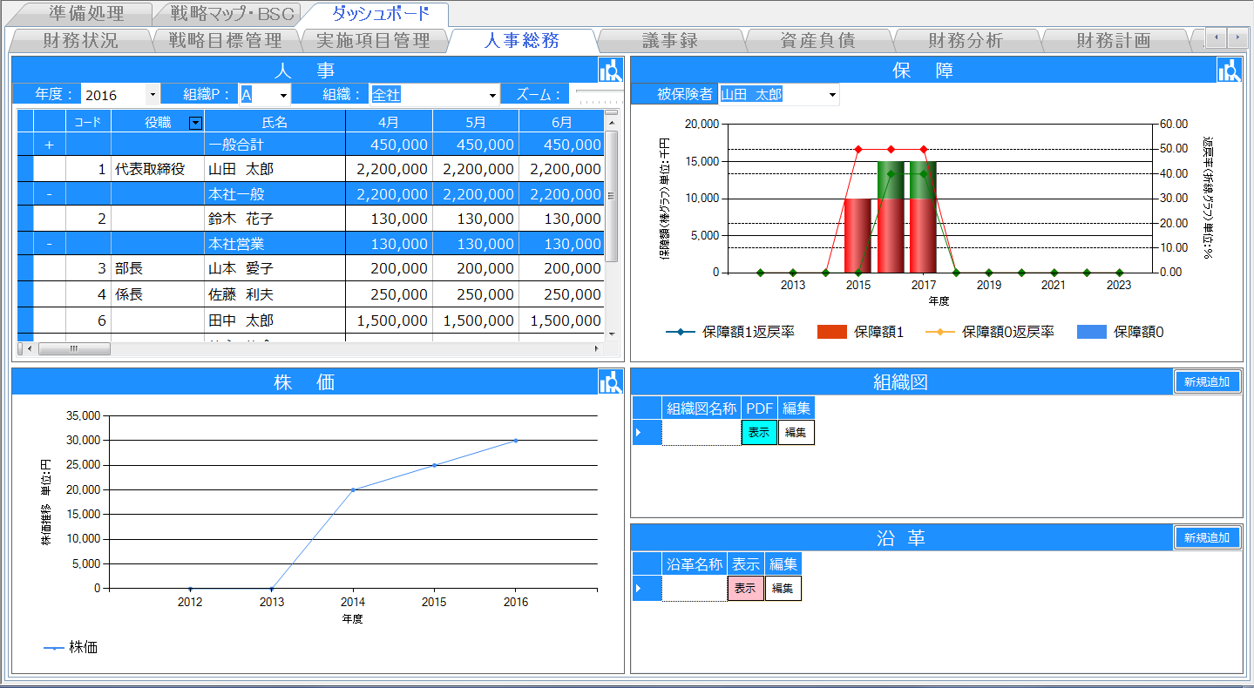1254x688 pixels.
Task: Open the 役職 column filter arrow
Action: (x=195, y=123)
